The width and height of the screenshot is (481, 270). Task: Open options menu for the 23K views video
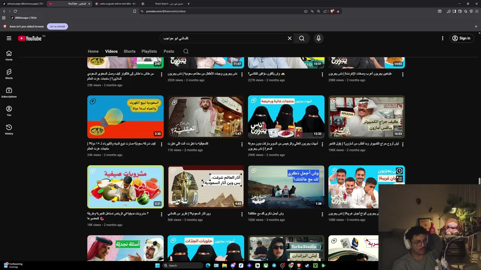[x=162, y=75]
